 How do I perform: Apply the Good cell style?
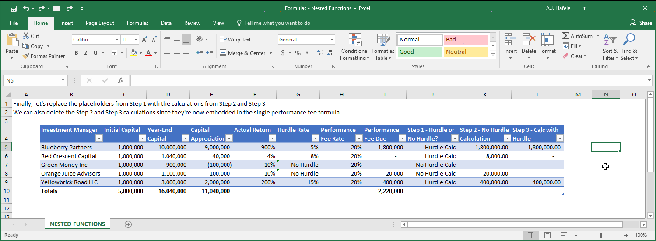419,52
